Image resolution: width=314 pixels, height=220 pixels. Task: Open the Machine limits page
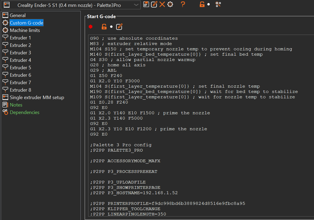coord(25,30)
